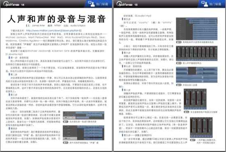Open figure 1 track mute screenshot
226x152 pixels.
(83, 115)
